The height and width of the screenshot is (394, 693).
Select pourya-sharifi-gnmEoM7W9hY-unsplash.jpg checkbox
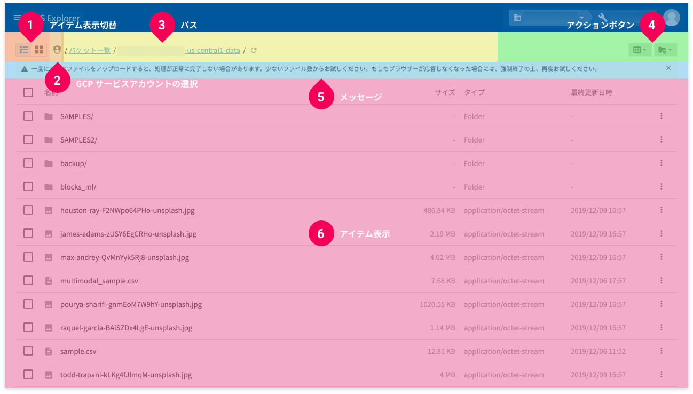click(x=28, y=304)
